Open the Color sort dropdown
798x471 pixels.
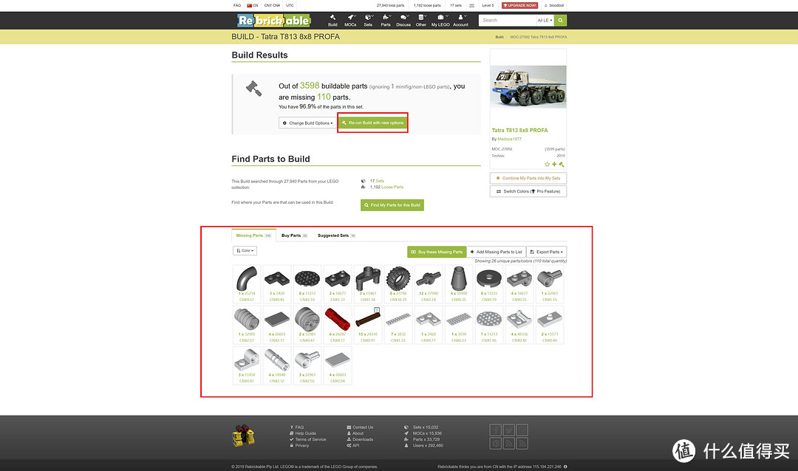click(245, 251)
